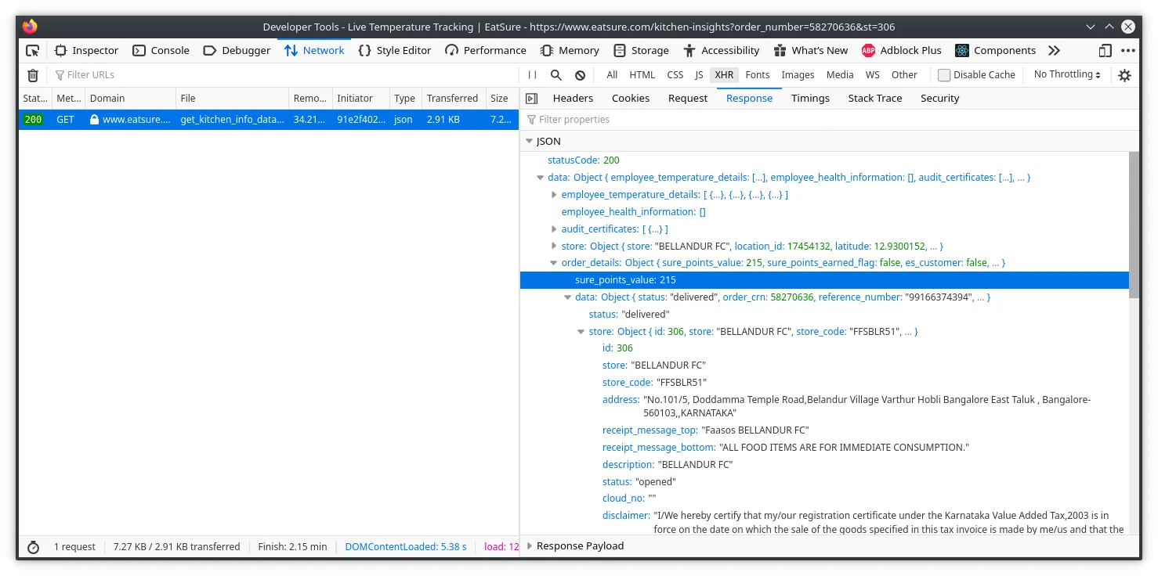This screenshot has width=1158, height=576.
Task: Filter requests by JS
Action: (x=699, y=75)
